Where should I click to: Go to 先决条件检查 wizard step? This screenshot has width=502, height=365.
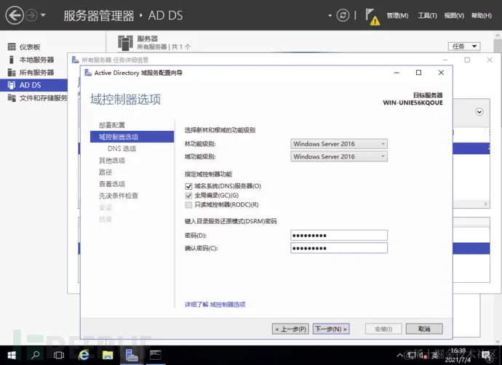[x=118, y=196]
